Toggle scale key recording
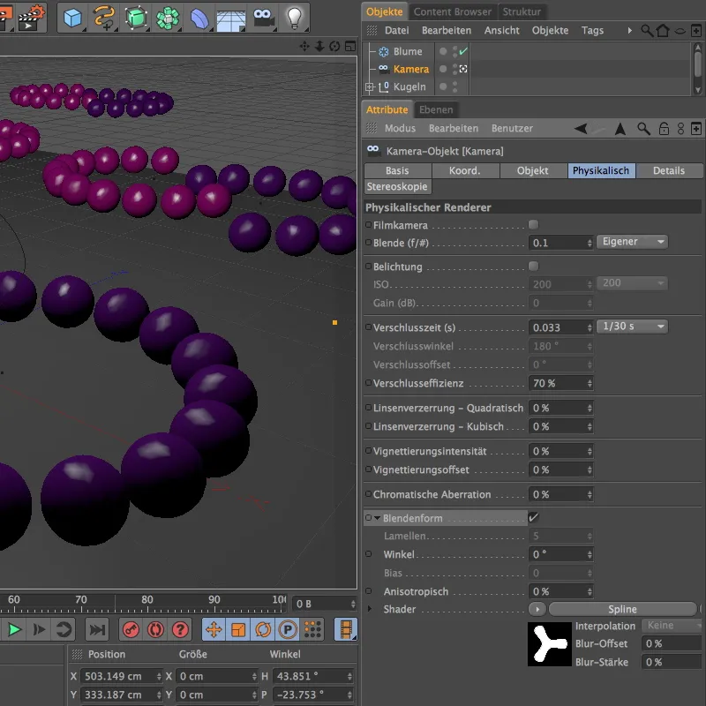Image resolution: width=706 pixels, height=706 pixels. click(x=238, y=629)
